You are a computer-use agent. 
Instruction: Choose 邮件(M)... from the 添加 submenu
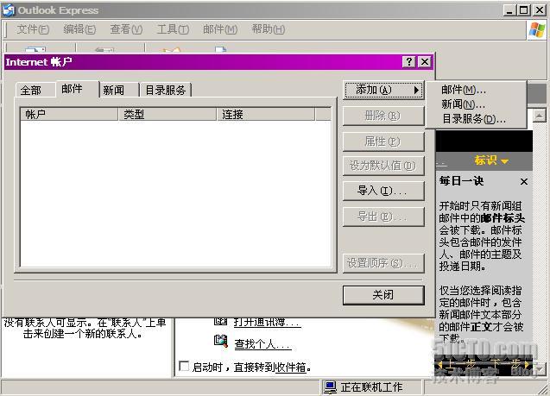point(464,90)
